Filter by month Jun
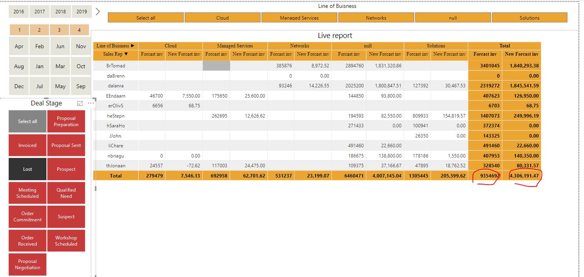Screen dimensions: 584x277 pos(60,46)
